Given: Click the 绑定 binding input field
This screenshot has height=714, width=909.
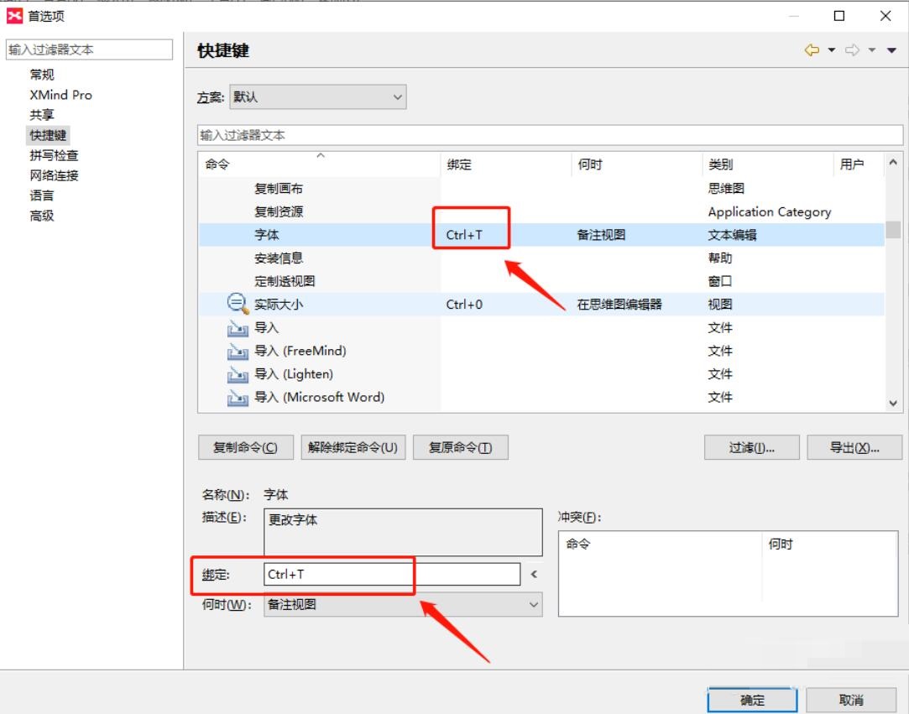Looking at the screenshot, I should [x=392, y=574].
